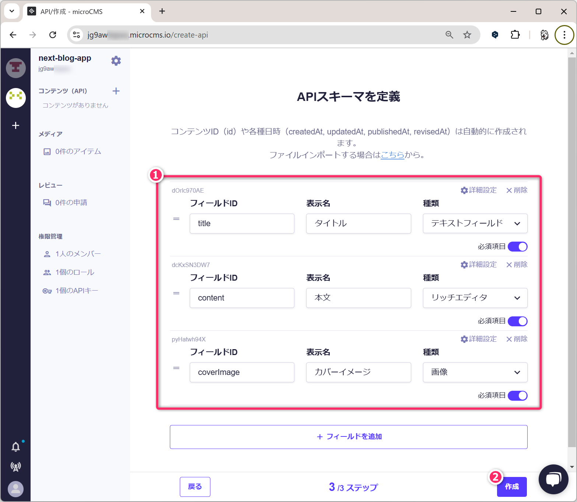The image size is (577, 502).
Task: Open service settings gear next to next-blog-app
Action: (x=116, y=61)
